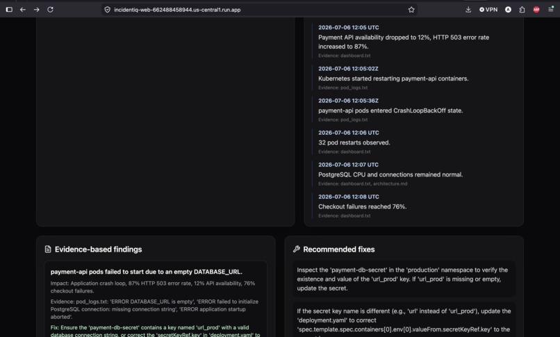
Task: Open the extensions puzzle icon
Action: [522, 10]
